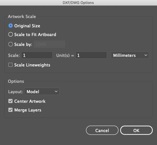Click the chevron arrow on Millimeters dropdown
Viewport: 157px width, 145px height.
146,55
